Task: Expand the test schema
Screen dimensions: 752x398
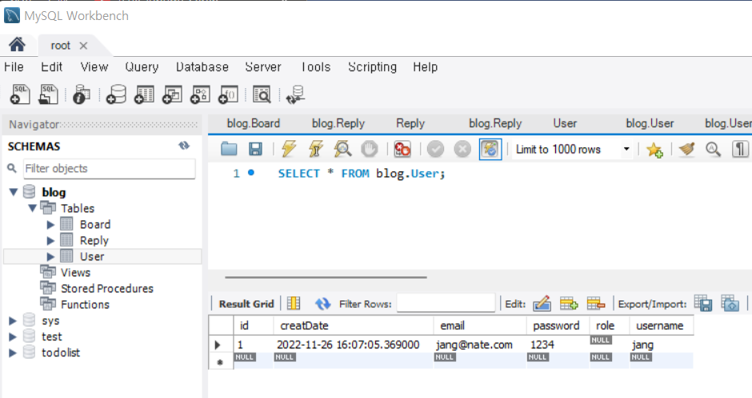Action: (x=13, y=337)
